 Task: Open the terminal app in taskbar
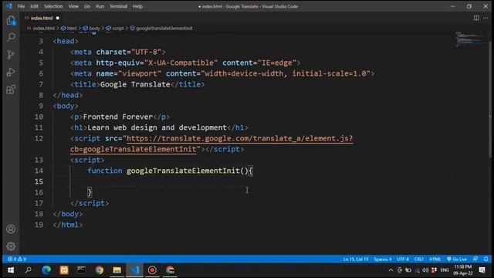tap(82, 270)
